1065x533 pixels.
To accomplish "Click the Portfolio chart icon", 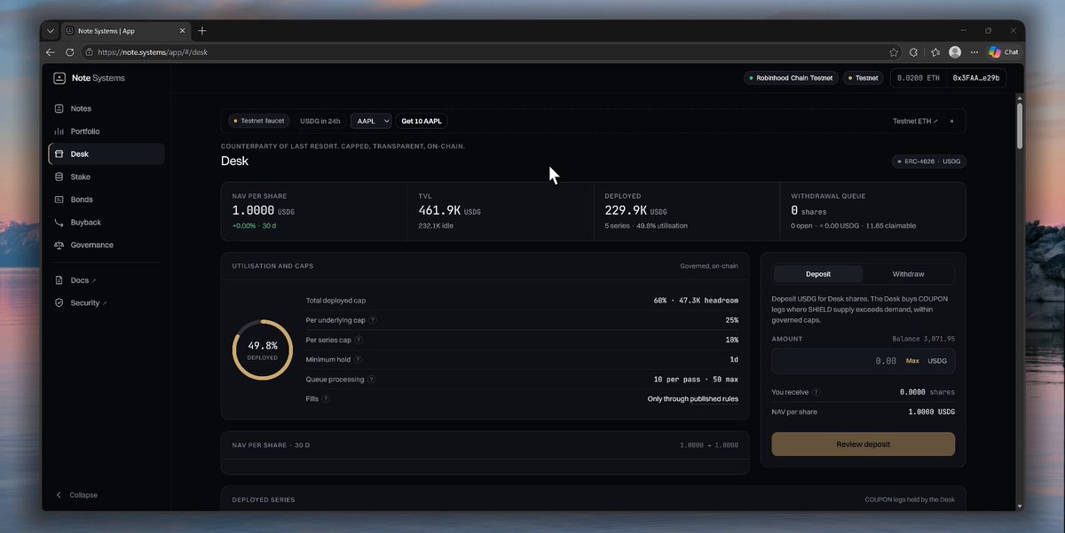I will [59, 131].
